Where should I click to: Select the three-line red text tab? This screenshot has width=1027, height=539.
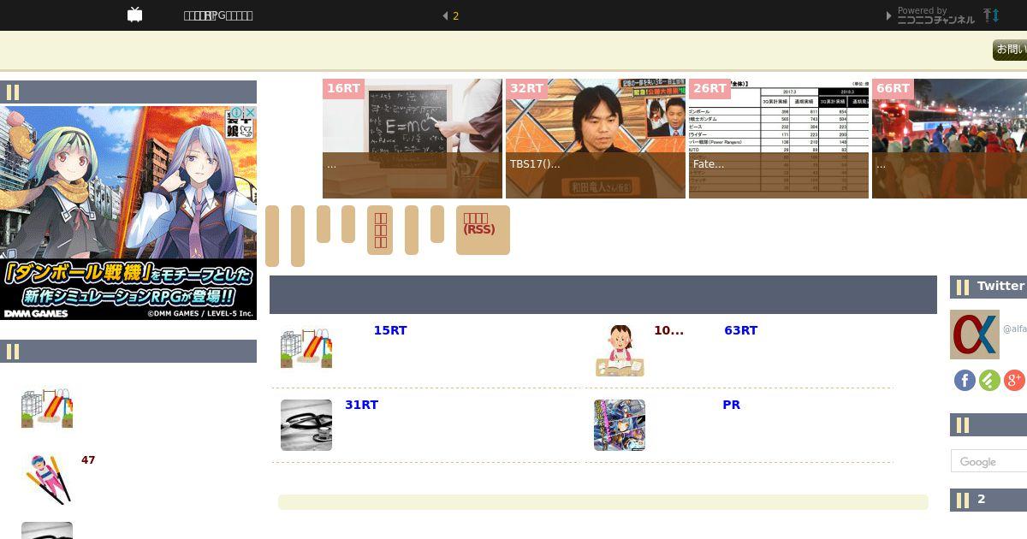click(x=380, y=230)
